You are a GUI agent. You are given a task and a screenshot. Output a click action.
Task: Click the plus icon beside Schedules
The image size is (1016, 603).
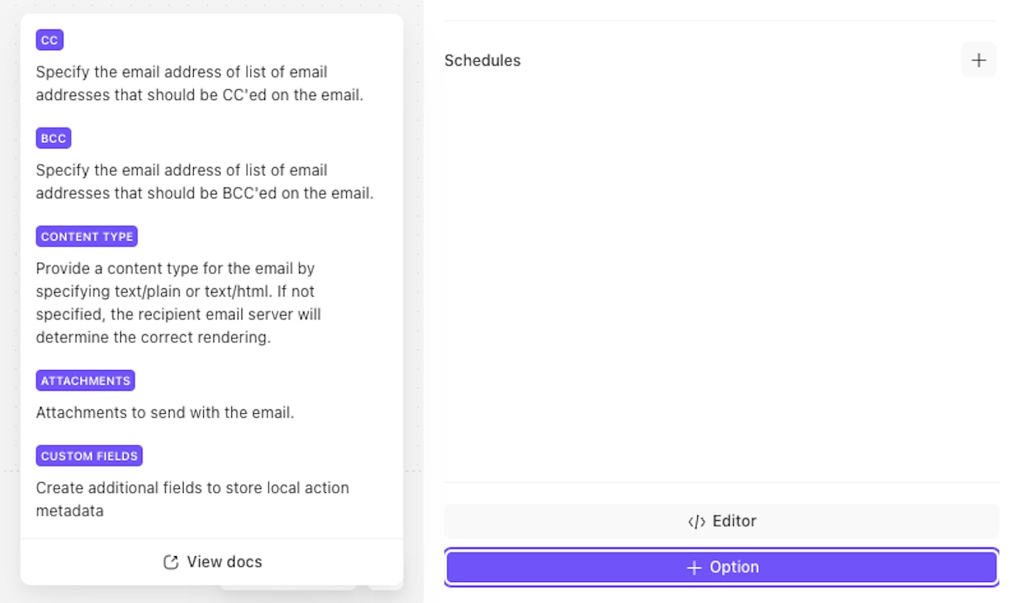coord(978,60)
